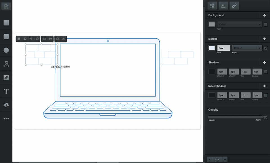
Task: Select the Pencil tool
Action: coord(6,77)
